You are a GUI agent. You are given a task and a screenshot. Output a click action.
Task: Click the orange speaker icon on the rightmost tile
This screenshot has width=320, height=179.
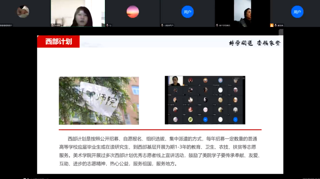coord(272,26)
